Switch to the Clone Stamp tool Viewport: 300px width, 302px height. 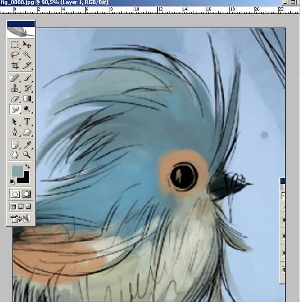tap(15, 88)
